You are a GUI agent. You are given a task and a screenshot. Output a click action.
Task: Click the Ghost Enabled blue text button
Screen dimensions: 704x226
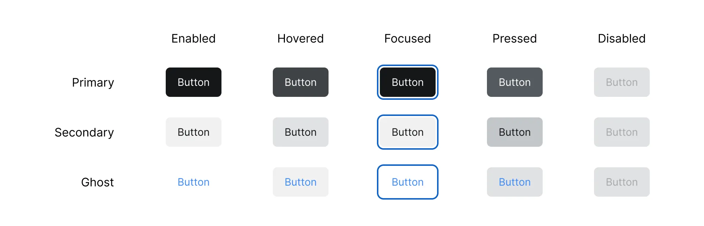pyautogui.click(x=193, y=182)
